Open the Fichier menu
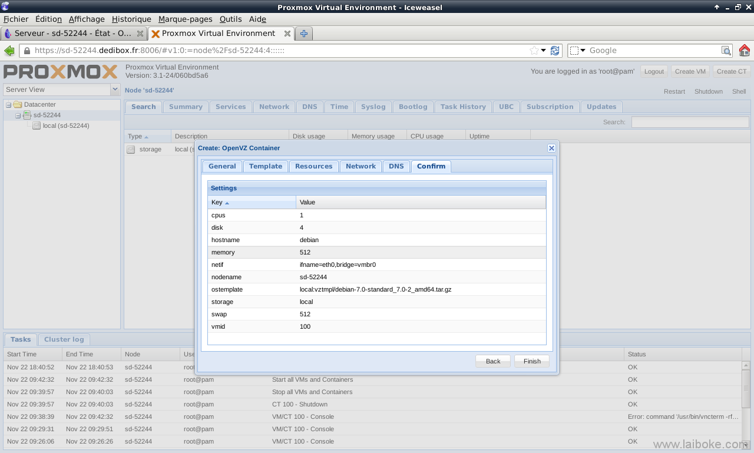 (x=16, y=19)
